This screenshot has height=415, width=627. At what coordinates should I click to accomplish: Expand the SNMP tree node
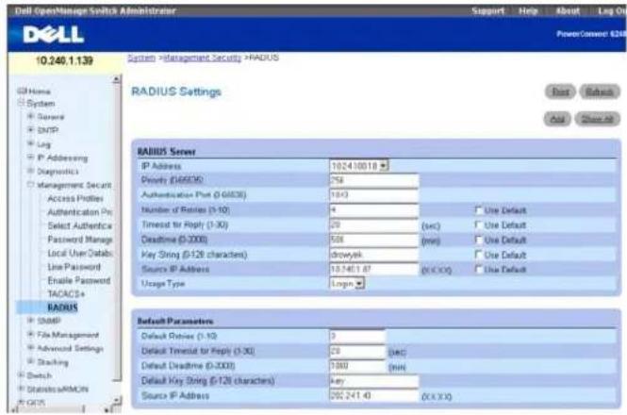pyautogui.click(x=31, y=321)
